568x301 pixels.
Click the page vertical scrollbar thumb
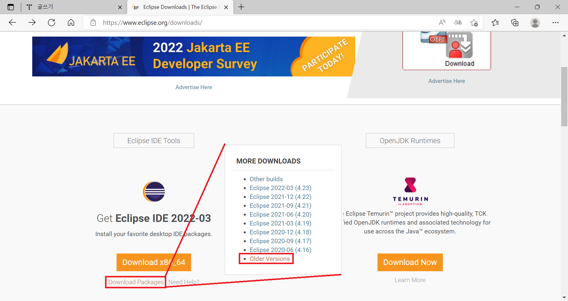coord(564,97)
